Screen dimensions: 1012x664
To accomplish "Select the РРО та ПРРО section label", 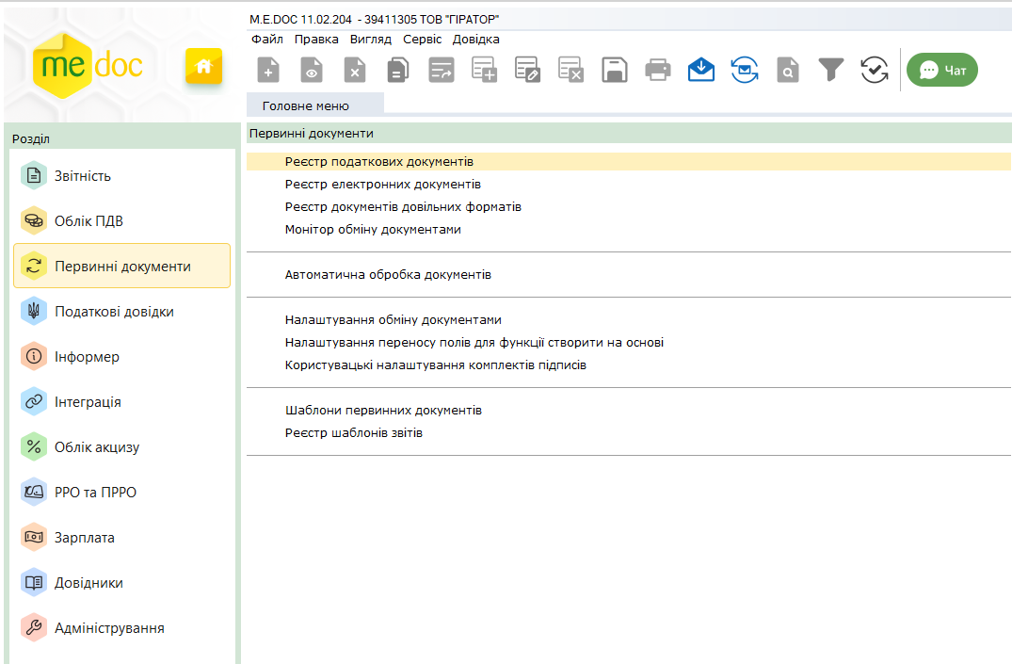I will tap(95, 493).
